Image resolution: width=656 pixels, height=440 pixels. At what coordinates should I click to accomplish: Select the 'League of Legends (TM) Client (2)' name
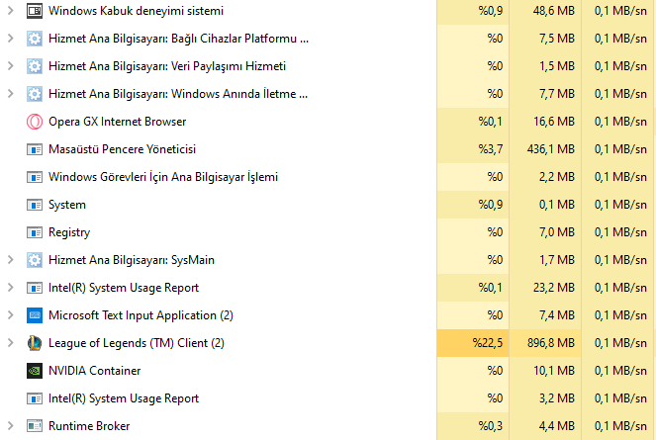(137, 343)
